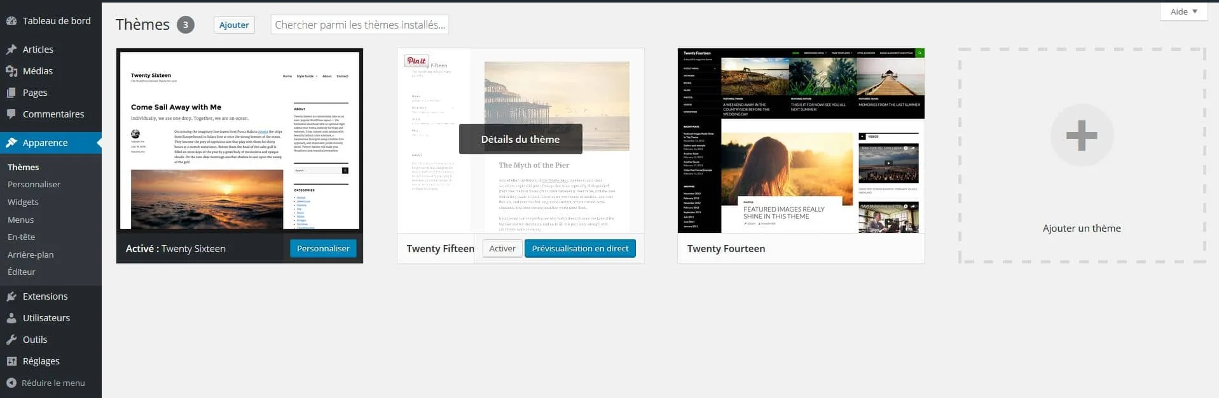1219x398 pixels.
Task: Open the Pages menu item
Action: pos(51,93)
